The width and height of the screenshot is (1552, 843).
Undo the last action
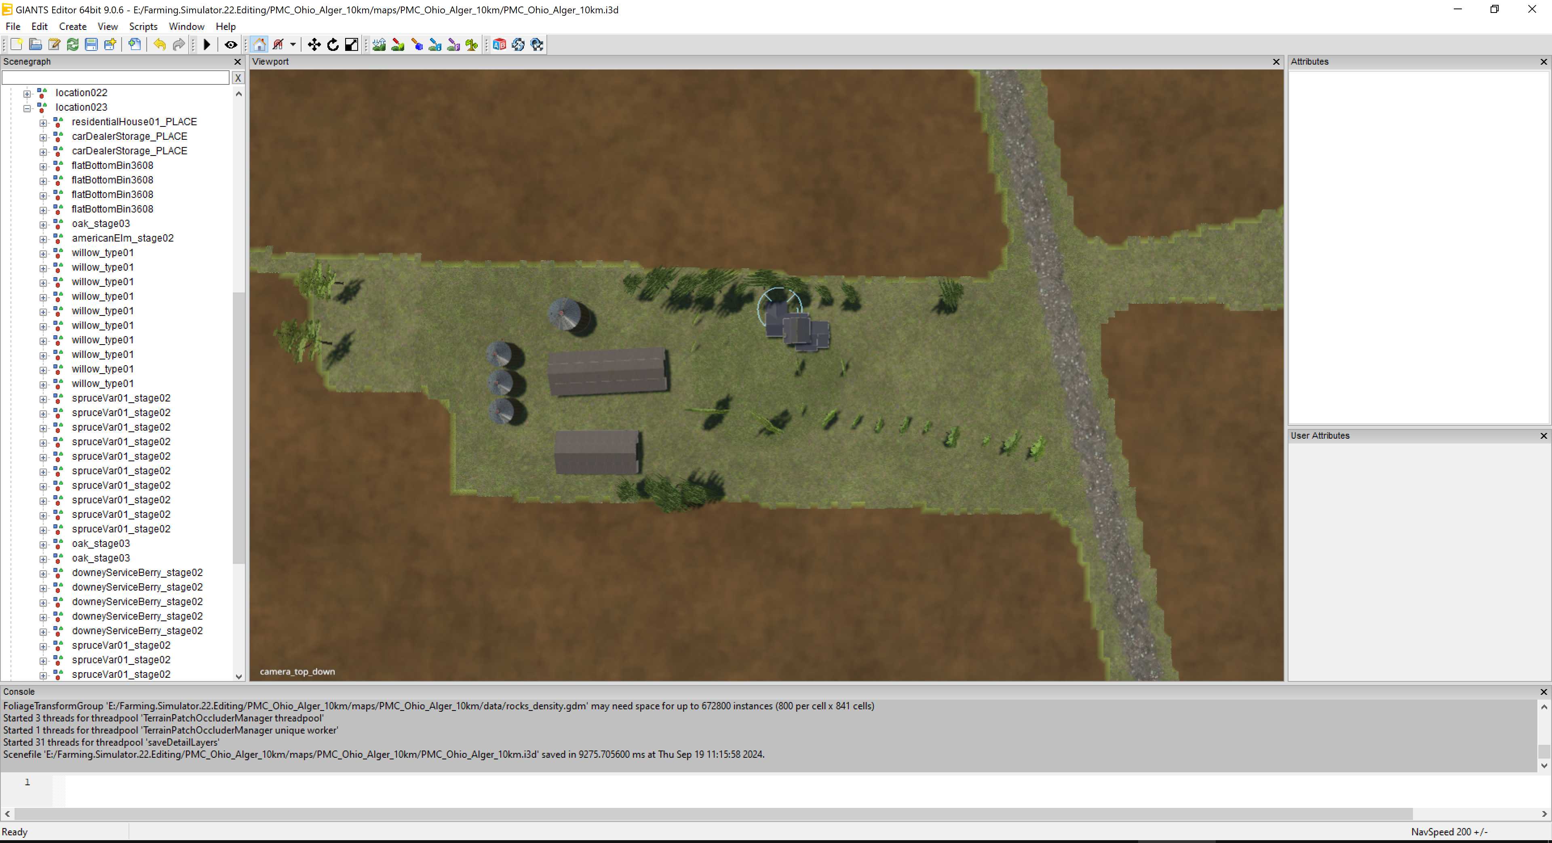(x=160, y=44)
